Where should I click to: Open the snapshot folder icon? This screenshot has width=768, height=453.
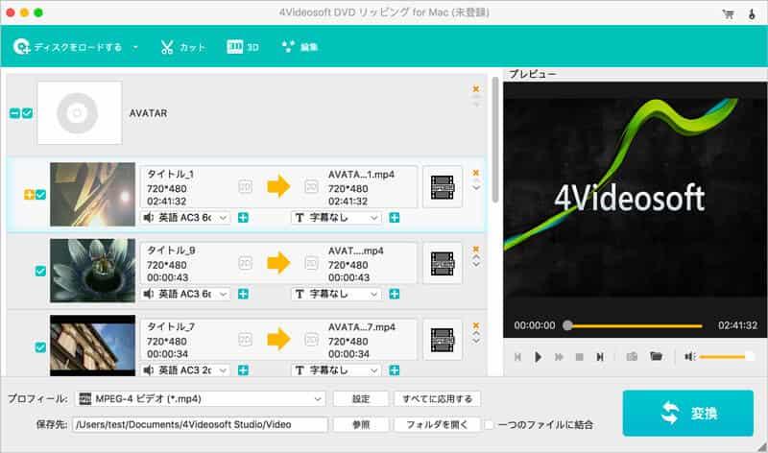(x=656, y=356)
